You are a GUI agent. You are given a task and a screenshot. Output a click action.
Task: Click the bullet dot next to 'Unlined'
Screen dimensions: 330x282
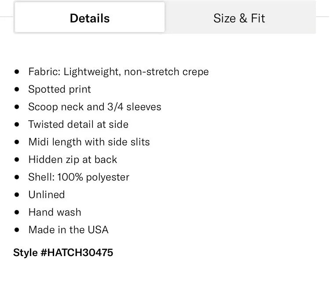tap(17, 195)
